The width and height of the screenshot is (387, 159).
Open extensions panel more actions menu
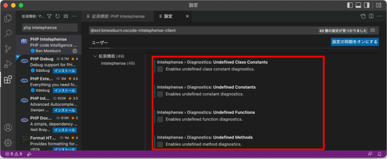(x=74, y=16)
